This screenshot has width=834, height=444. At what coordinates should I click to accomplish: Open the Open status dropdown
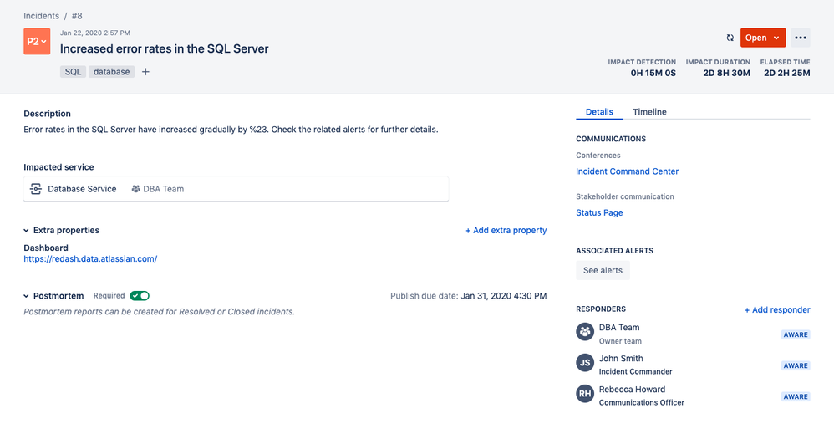click(763, 38)
